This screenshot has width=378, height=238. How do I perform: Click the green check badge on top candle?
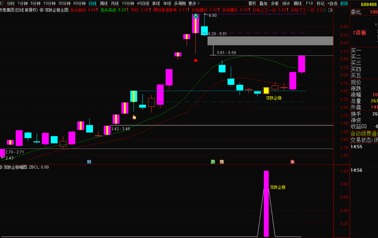pos(196,16)
